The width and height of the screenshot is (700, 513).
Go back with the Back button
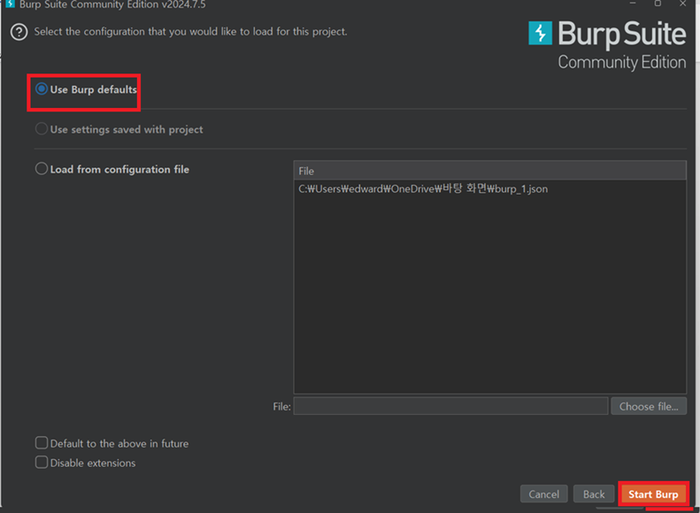pyautogui.click(x=594, y=494)
